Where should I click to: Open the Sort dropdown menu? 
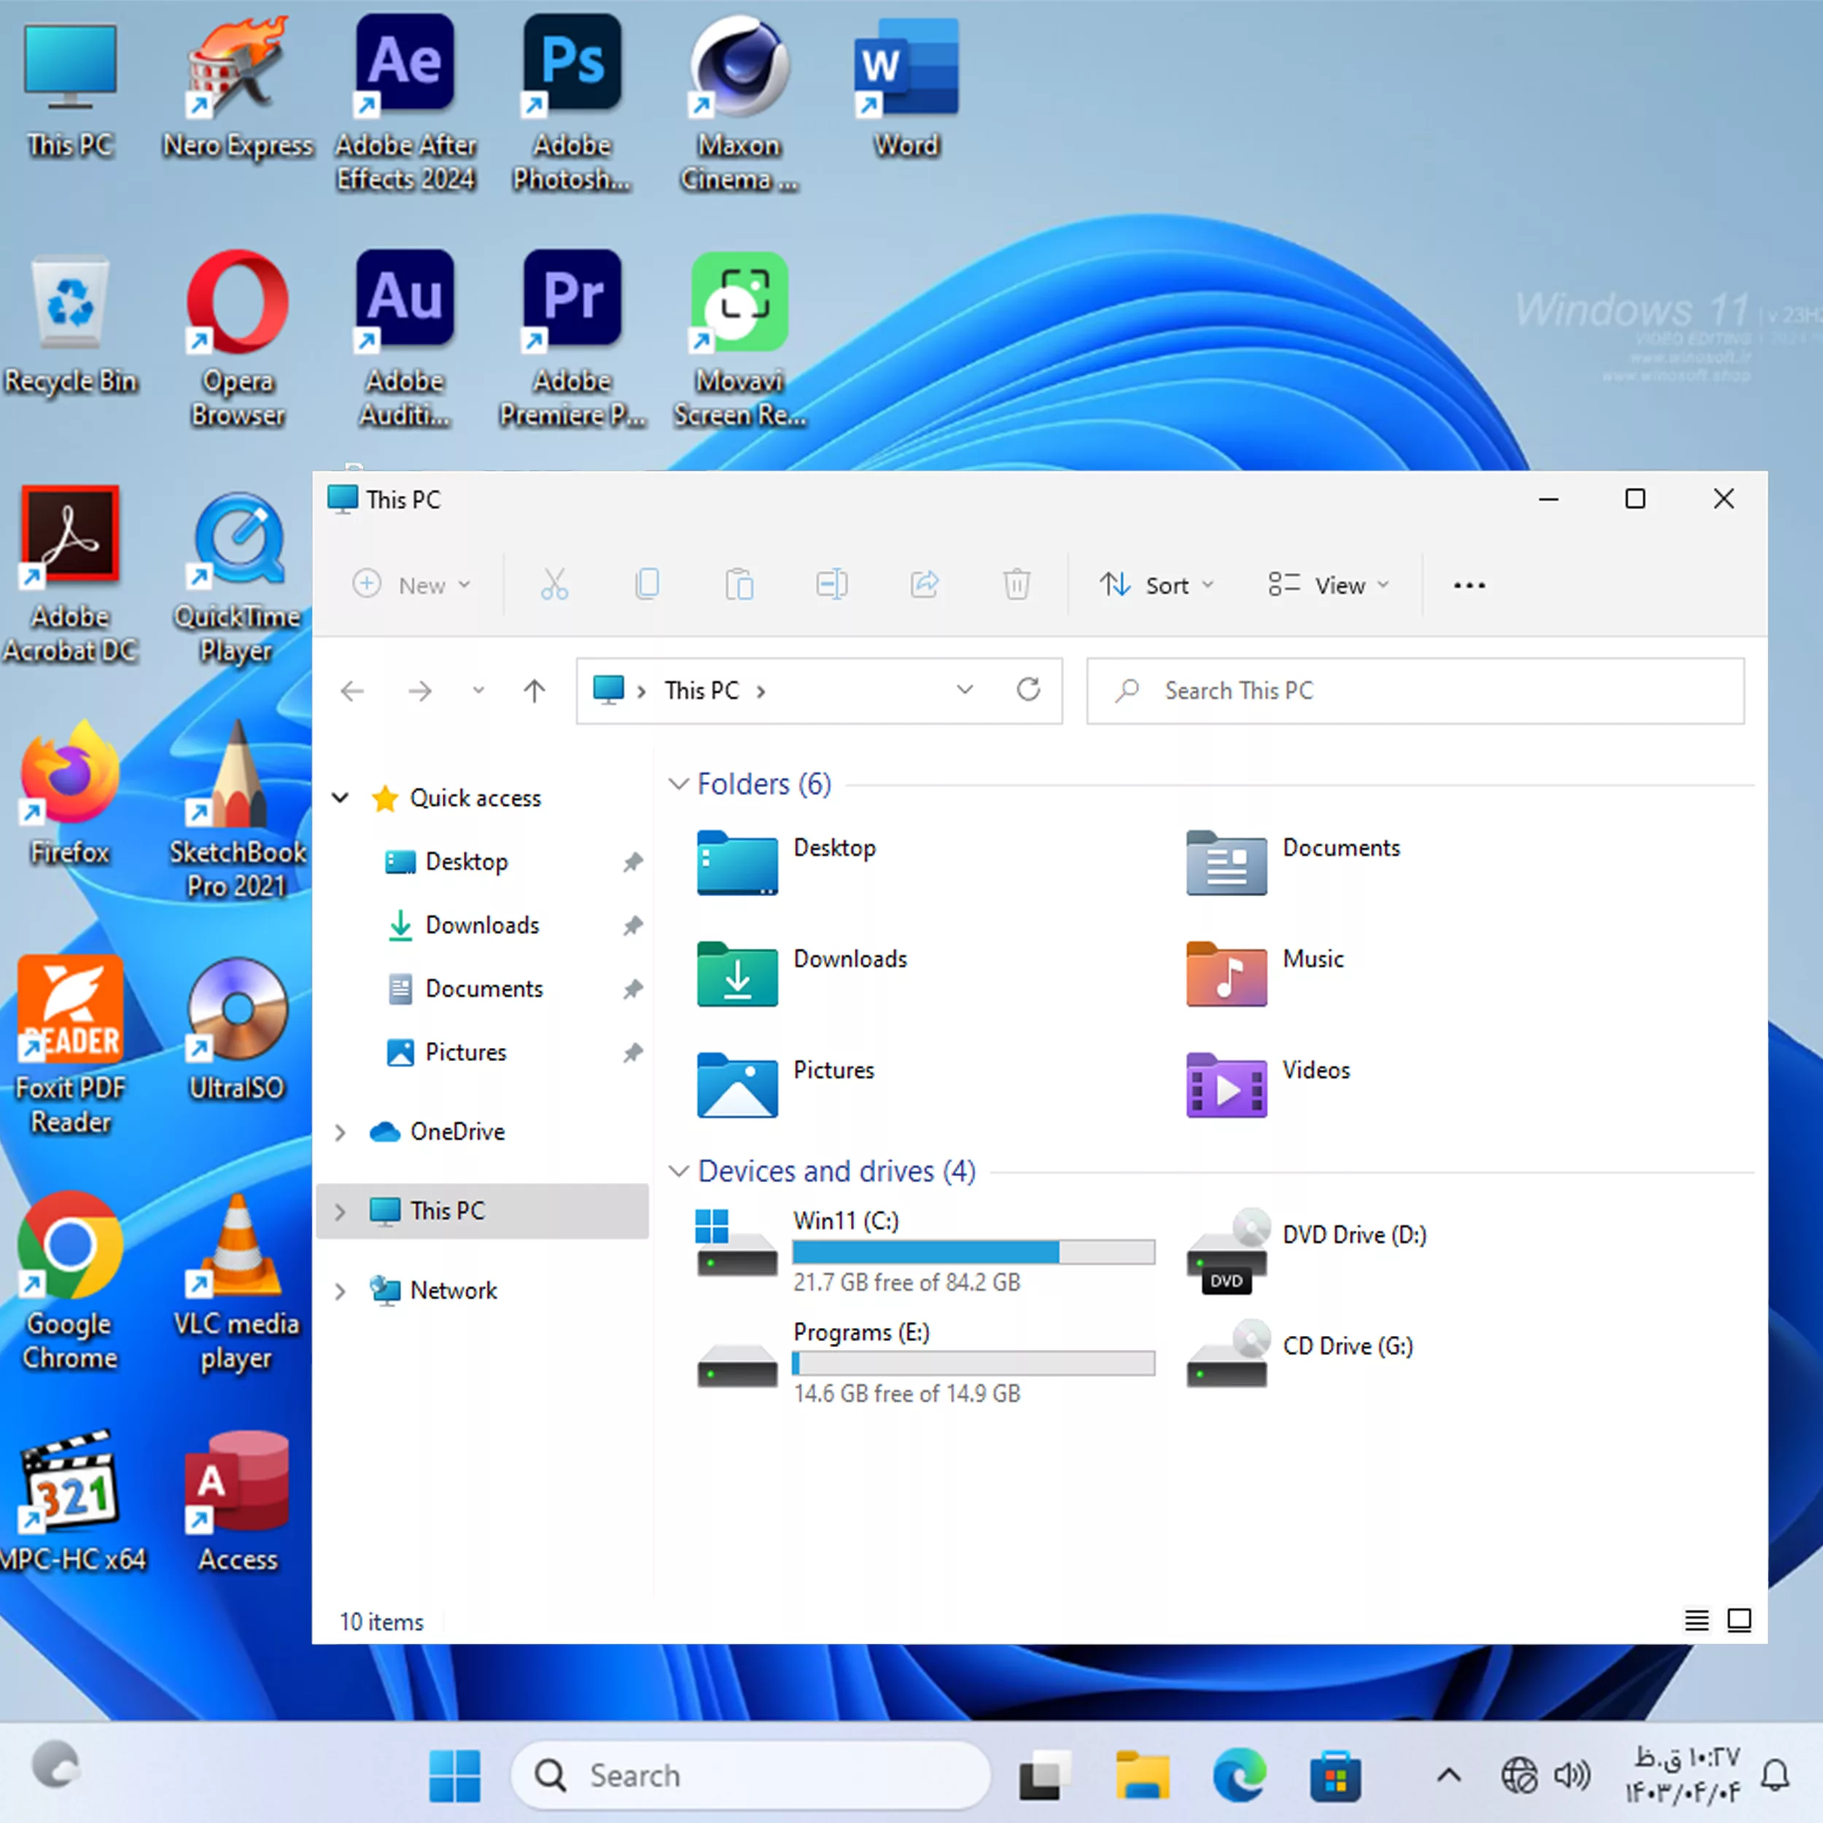pos(1157,585)
